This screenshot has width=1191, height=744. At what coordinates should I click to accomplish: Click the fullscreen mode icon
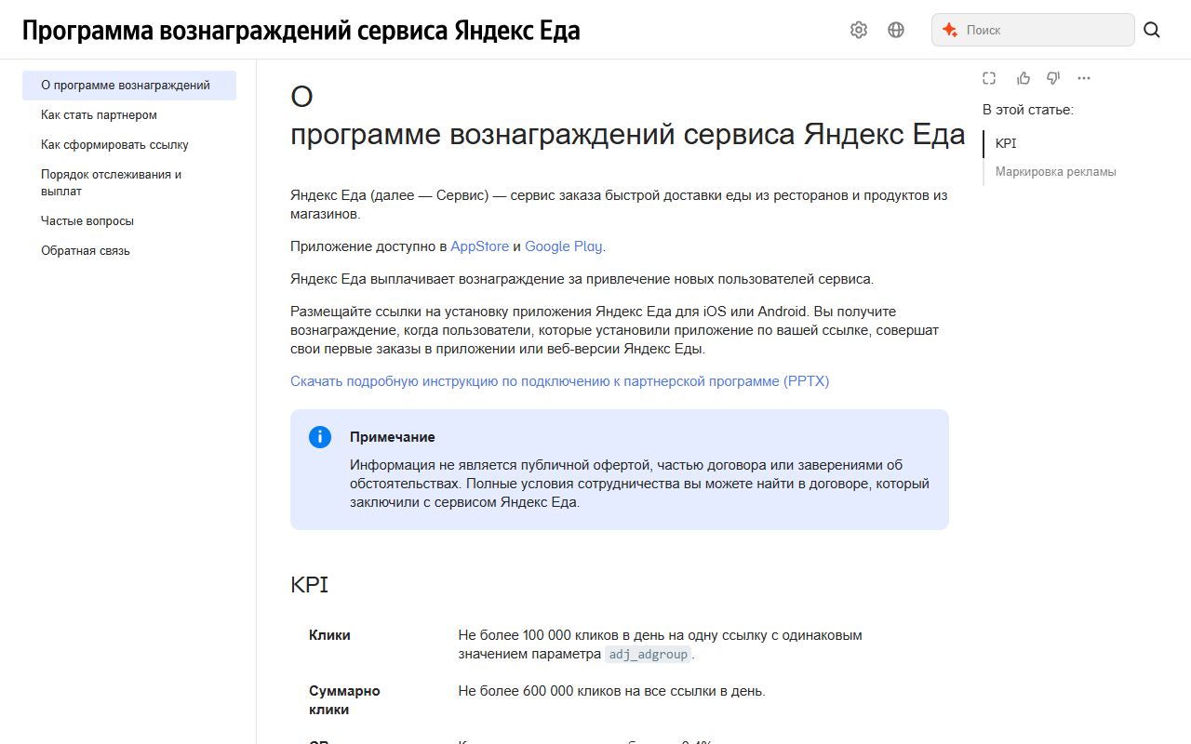pos(989,78)
